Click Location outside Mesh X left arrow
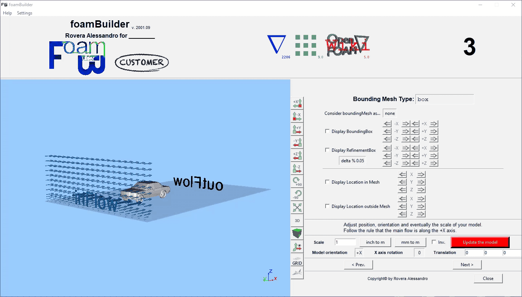 (402, 199)
